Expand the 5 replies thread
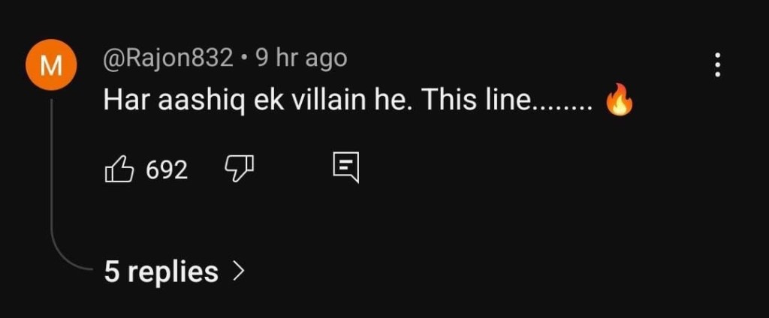This screenshot has width=769, height=318. tap(174, 271)
